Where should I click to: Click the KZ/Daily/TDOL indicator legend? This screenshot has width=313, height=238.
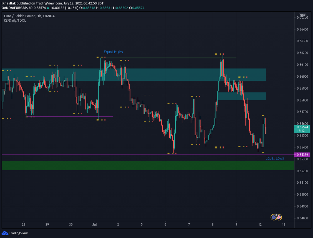[x=15, y=20]
